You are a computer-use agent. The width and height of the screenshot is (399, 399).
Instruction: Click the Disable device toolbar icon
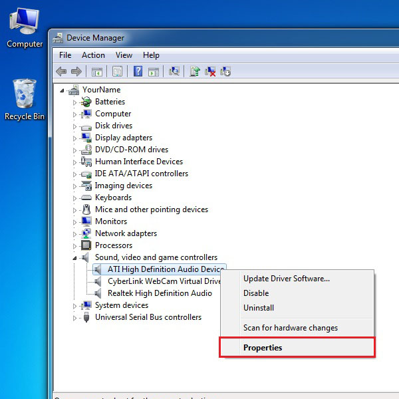point(225,72)
